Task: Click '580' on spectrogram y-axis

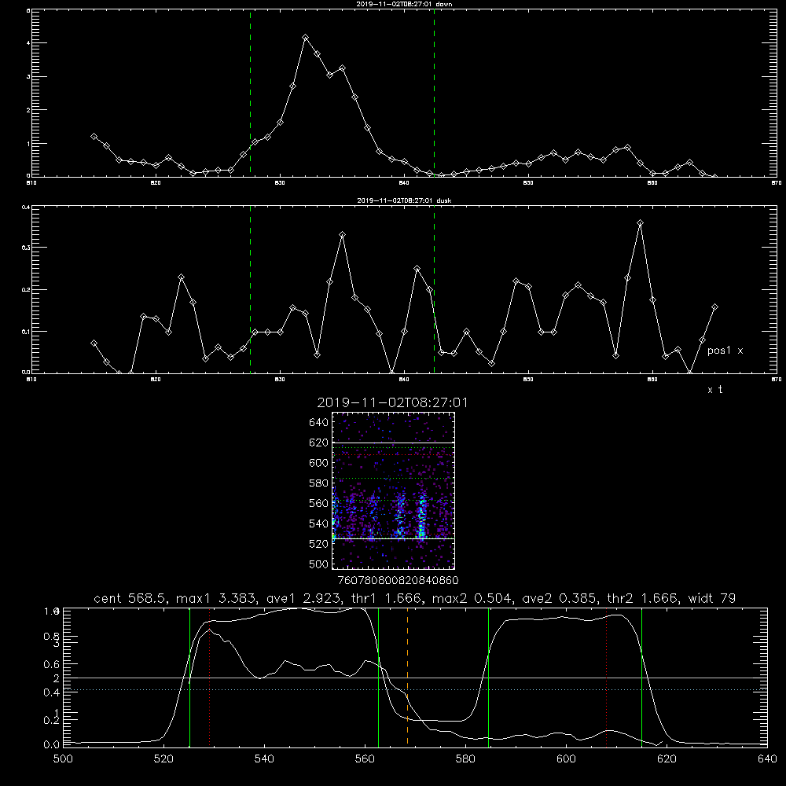Action: pos(319,483)
